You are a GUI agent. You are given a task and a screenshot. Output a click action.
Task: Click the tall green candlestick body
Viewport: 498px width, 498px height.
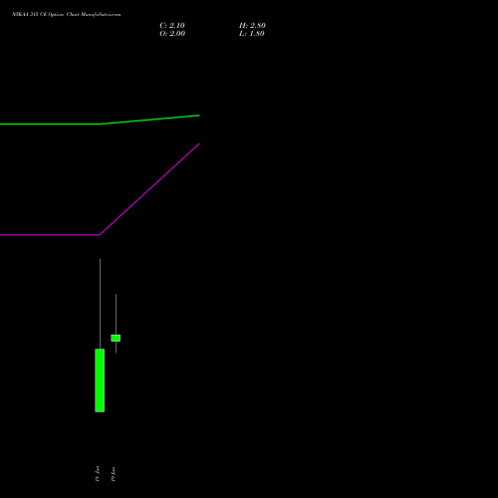[x=100, y=380]
